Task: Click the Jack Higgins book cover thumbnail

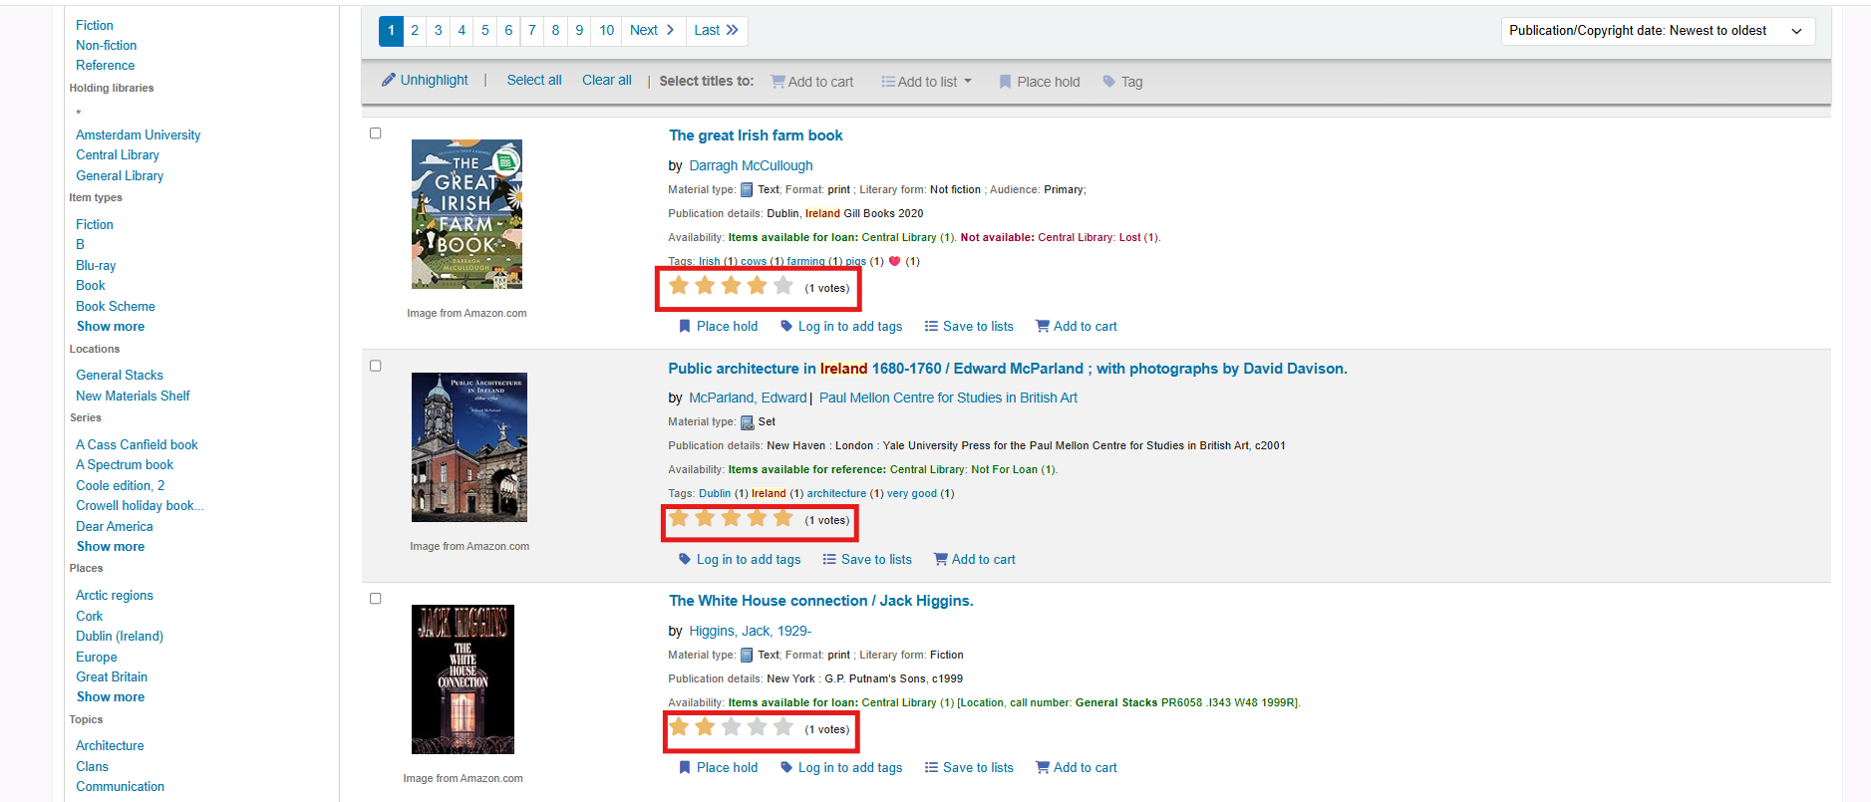Action: click(x=463, y=678)
